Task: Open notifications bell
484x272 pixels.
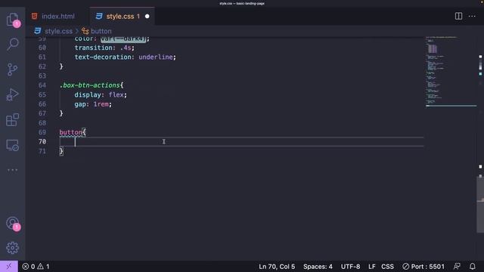Action: tap(472, 266)
